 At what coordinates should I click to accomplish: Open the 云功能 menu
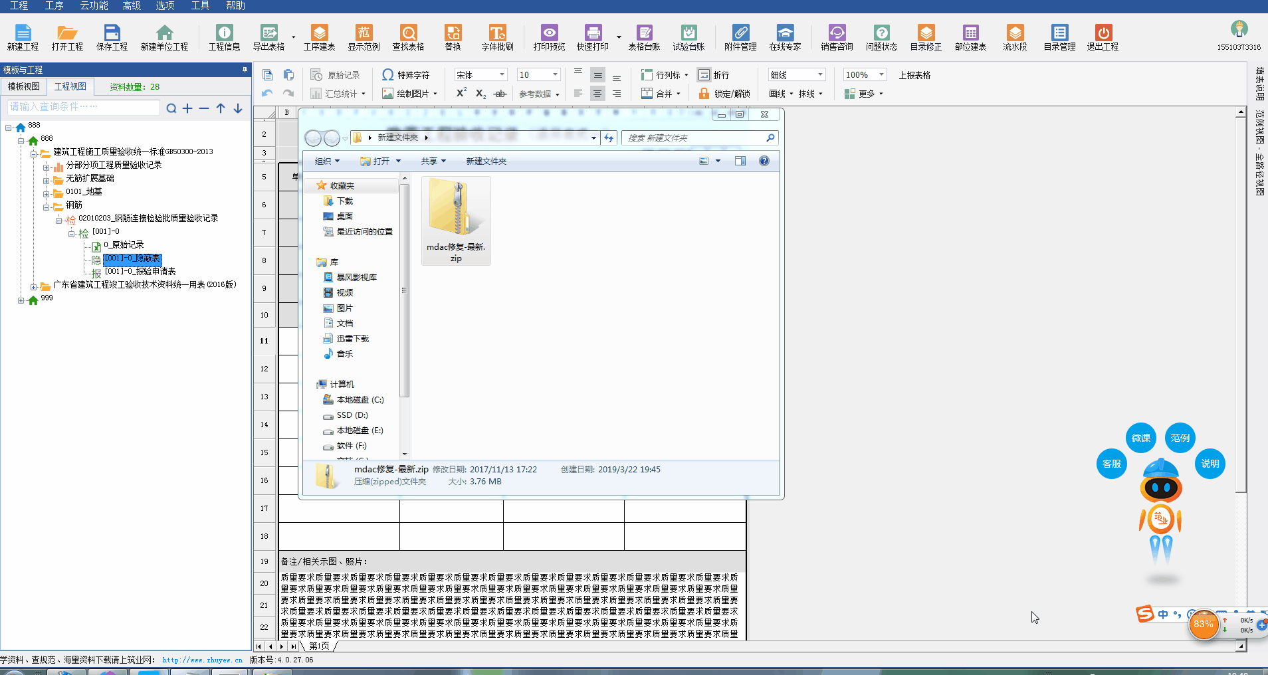[94, 6]
